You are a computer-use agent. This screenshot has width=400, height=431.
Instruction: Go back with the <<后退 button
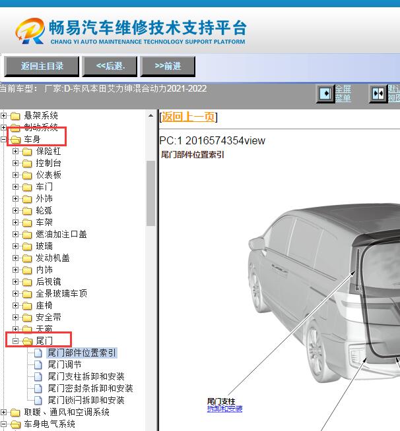pyautogui.click(x=110, y=67)
